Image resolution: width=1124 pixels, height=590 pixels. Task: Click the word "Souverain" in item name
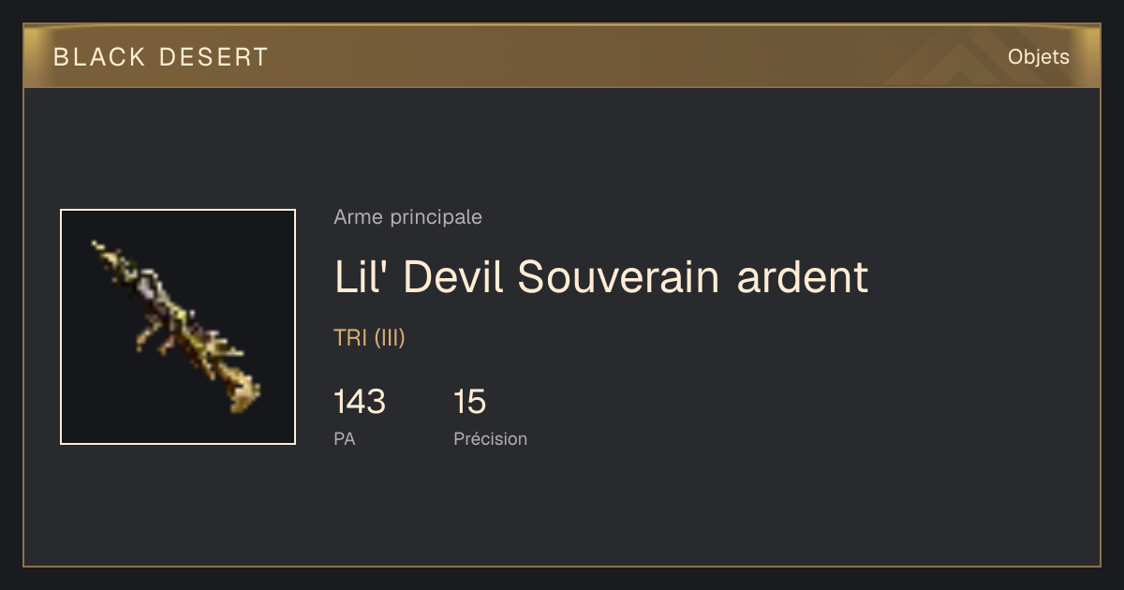click(x=619, y=277)
